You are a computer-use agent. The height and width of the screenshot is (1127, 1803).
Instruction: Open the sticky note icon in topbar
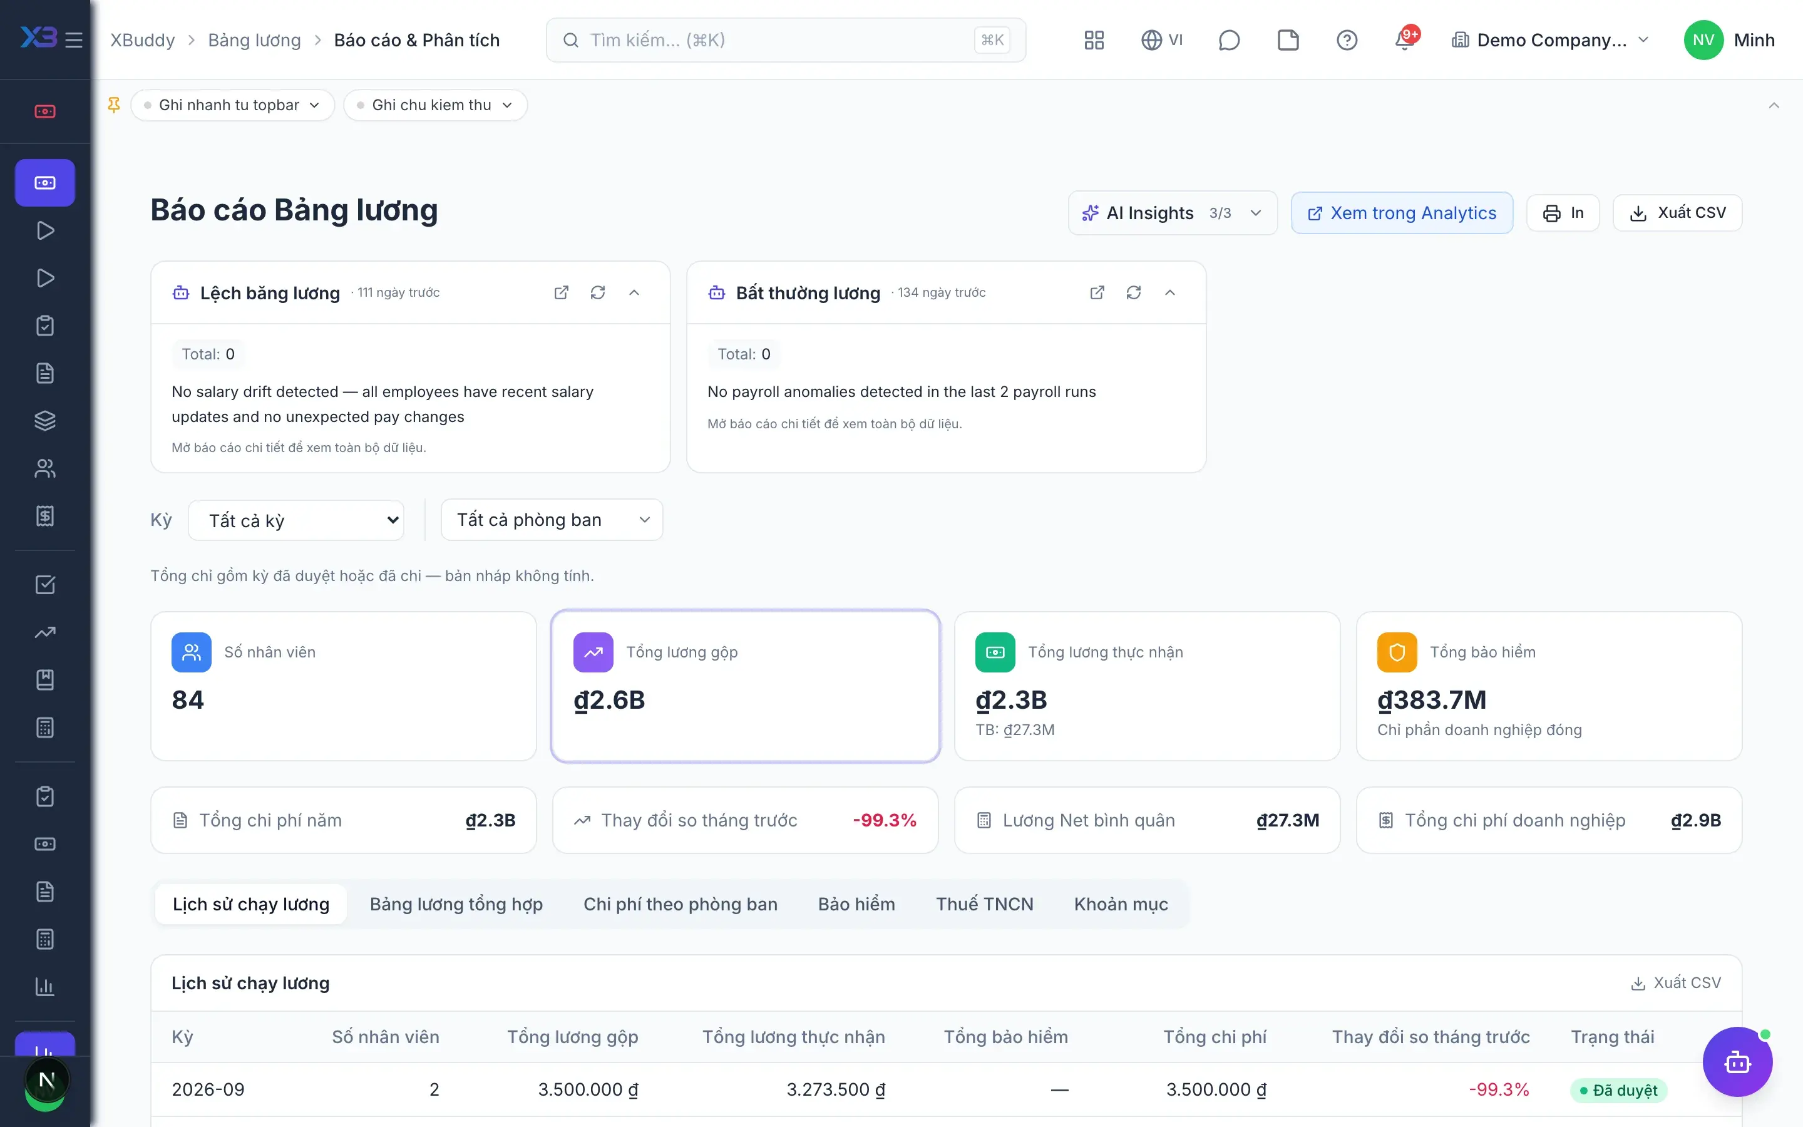1287,40
